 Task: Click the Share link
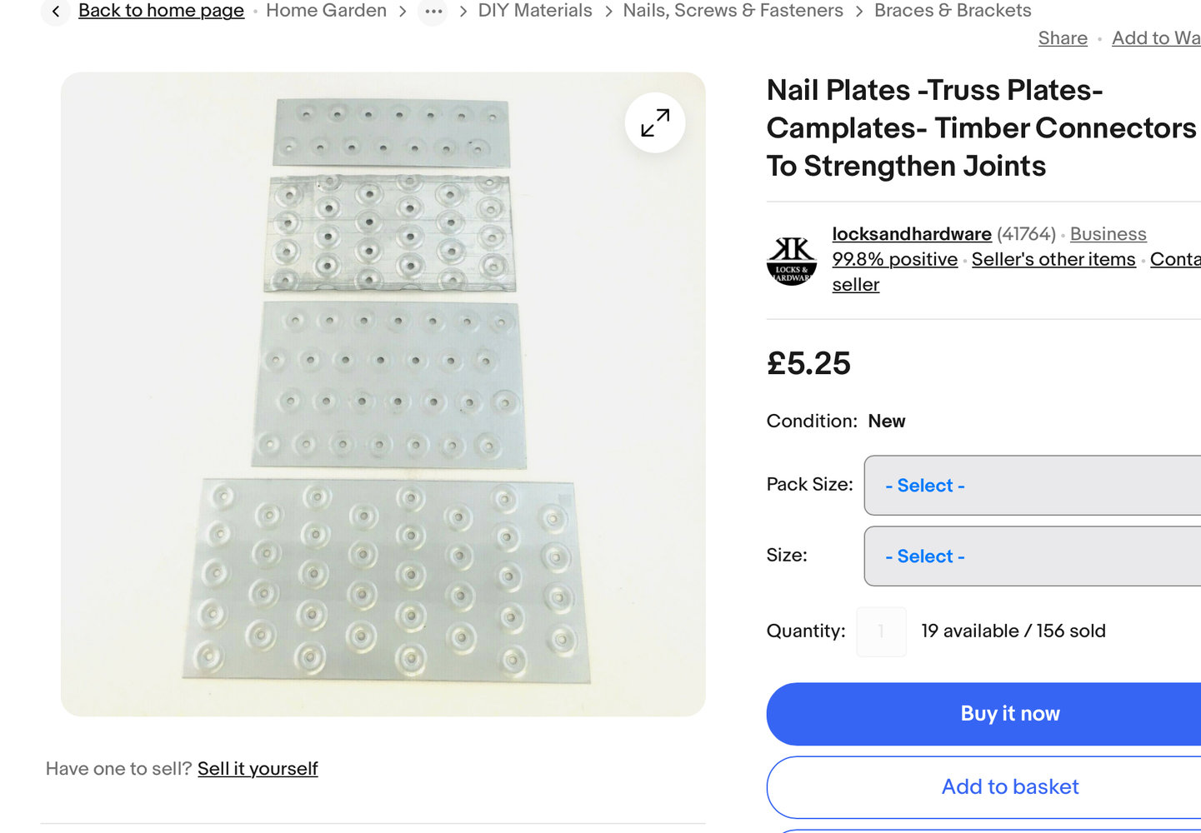coord(1063,38)
